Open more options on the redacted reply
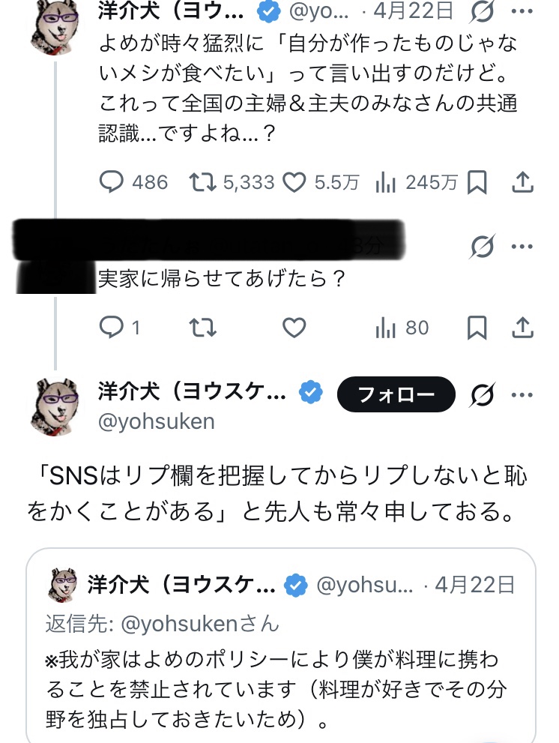559x743 pixels. 522,246
